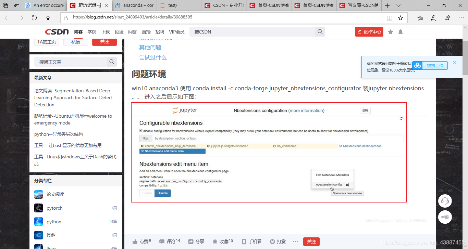468x249 pixels.
Task: Open article on Ubuntu welcome to emergency mode
Action: click(73, 119)
